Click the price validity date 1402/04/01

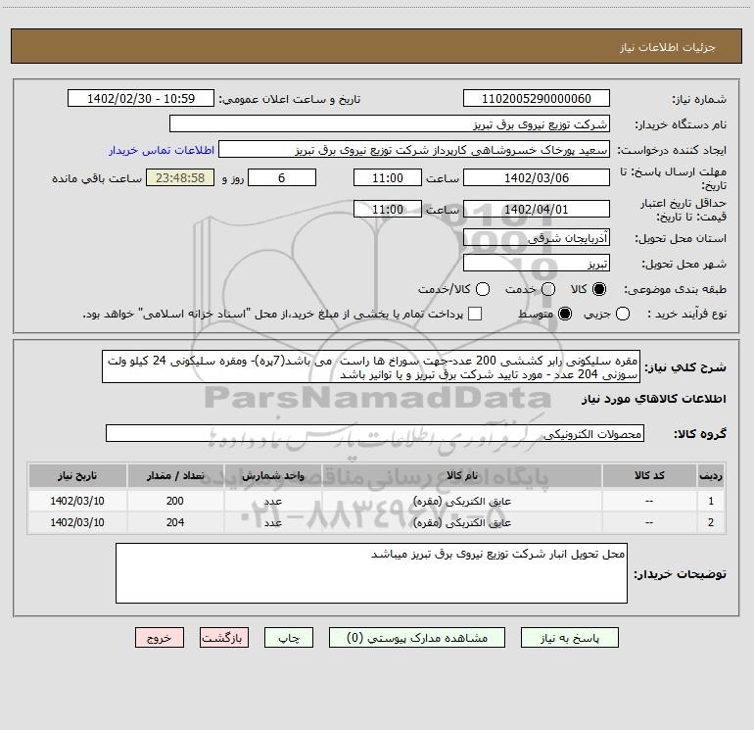coord(537,209)
